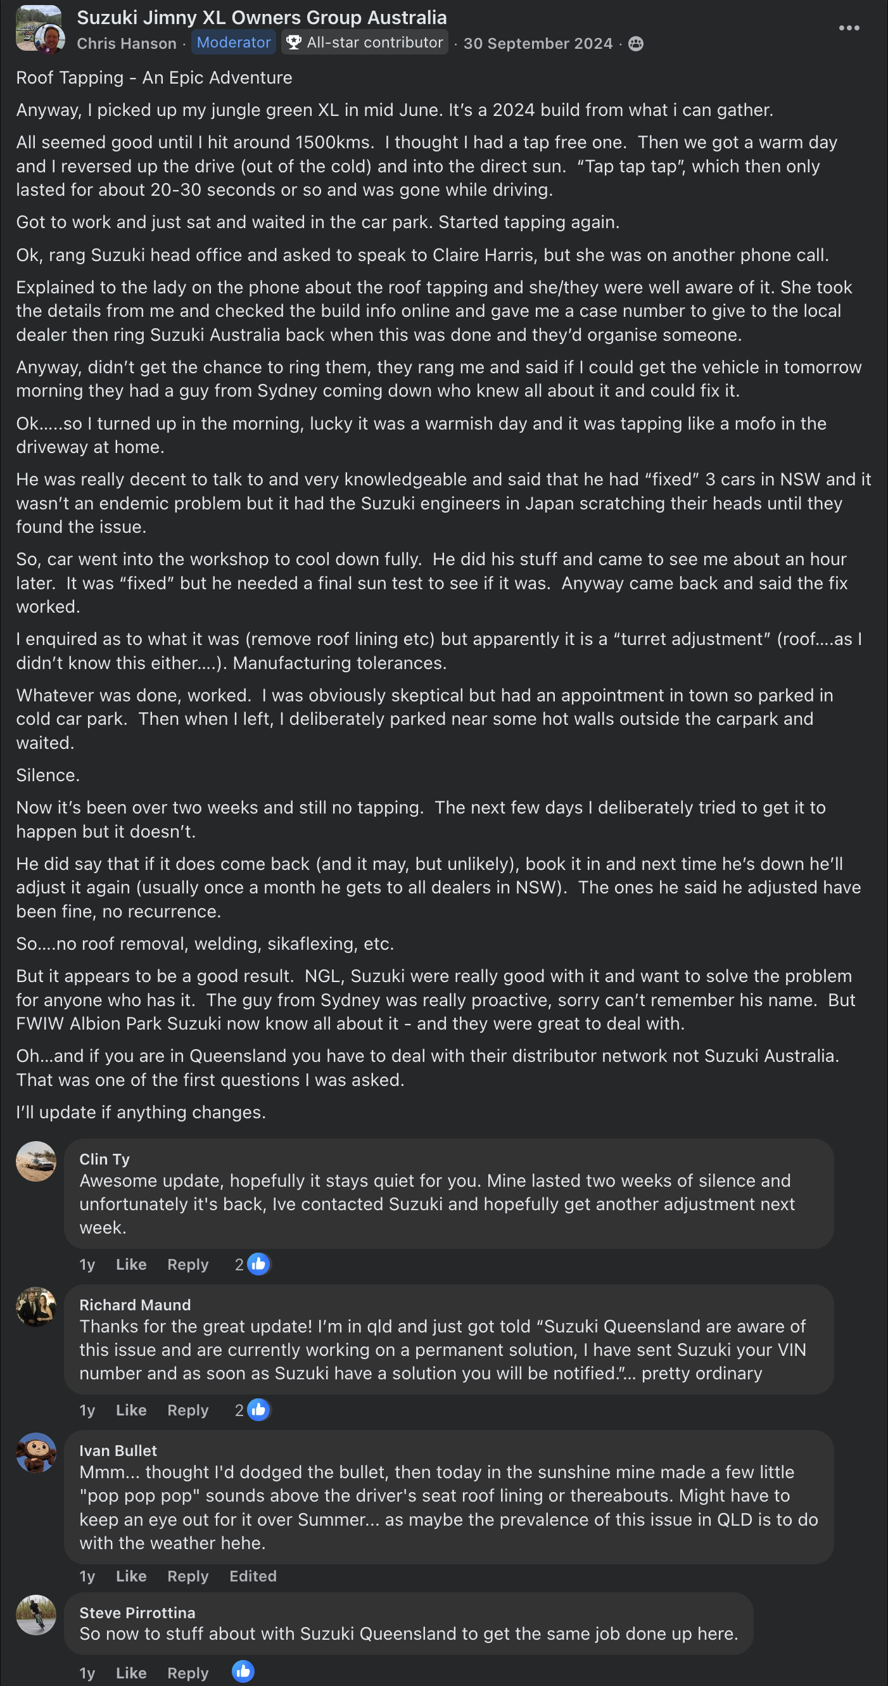Reply to Richard Maund's comment
Viewport: 888px width, 1686px height.
188,1410
